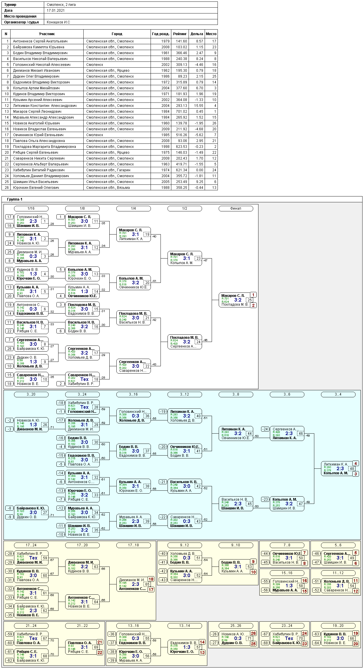Screen dimensions: 364x669
Task: Click the red place badge 1 in final
Action: click(253, 295)
